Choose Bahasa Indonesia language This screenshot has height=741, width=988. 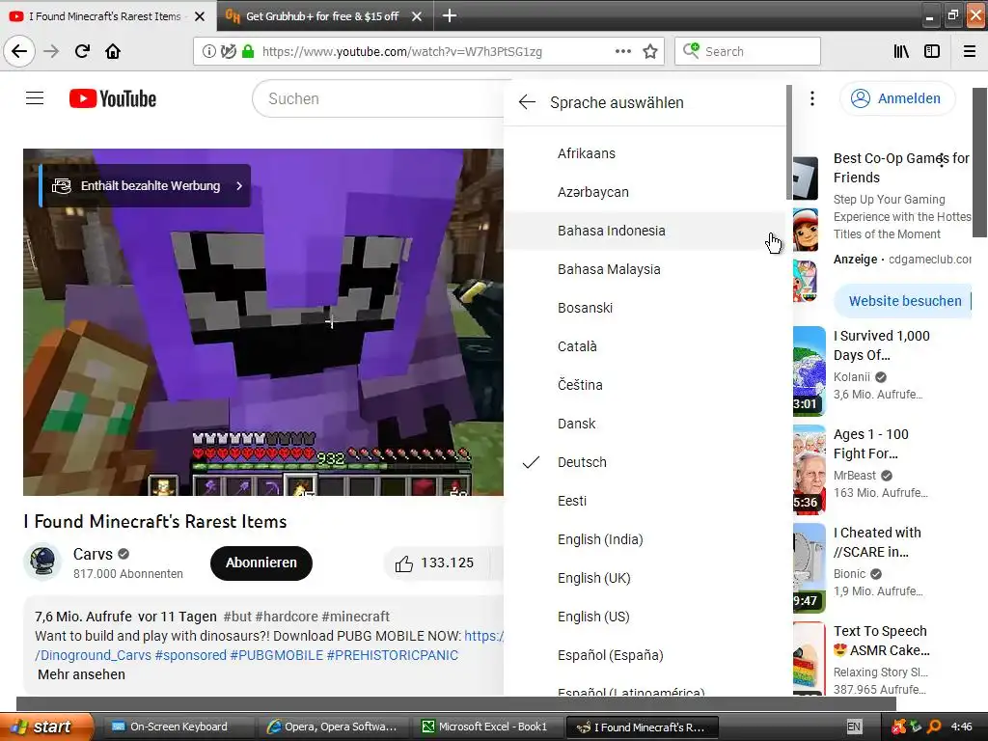645,231
